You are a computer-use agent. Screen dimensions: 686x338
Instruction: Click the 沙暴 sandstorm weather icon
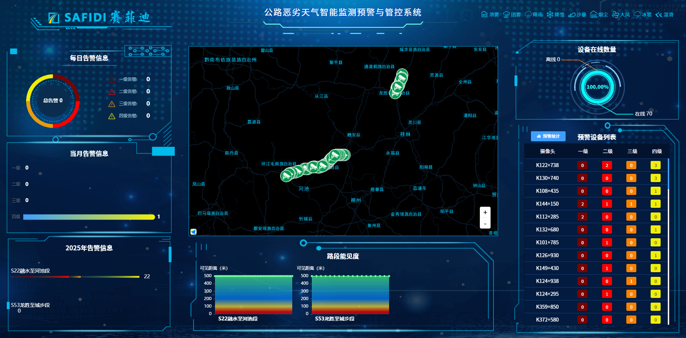click(x=572, y=15)
